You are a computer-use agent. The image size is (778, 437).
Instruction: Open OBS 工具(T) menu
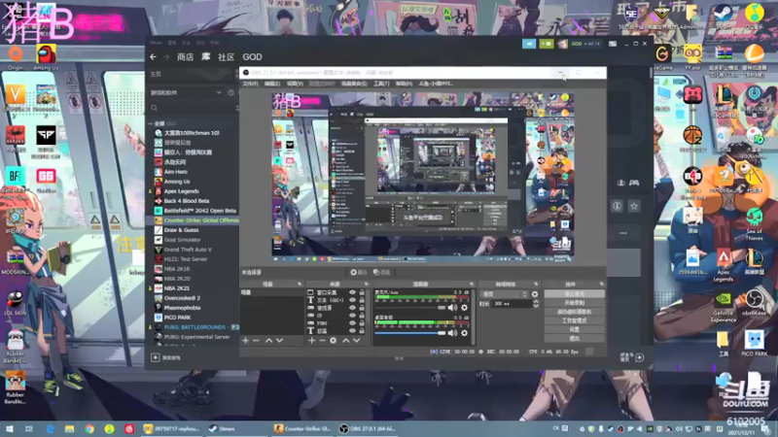point(381,84)
